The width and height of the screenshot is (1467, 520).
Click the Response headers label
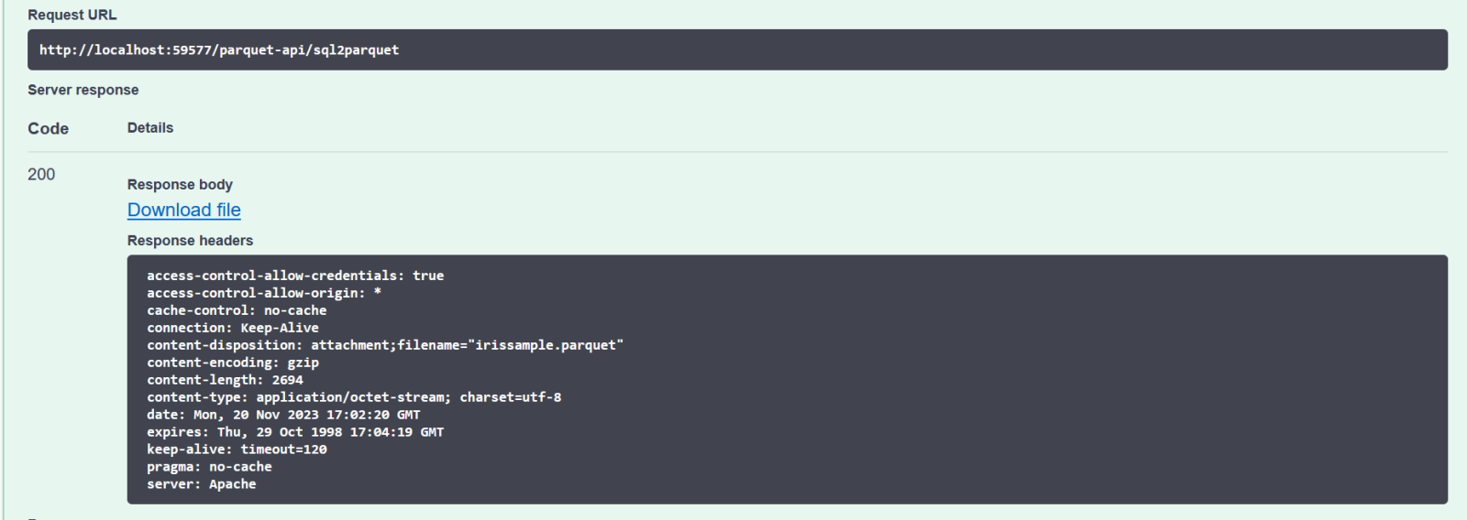pyautogui.click(x=190, y=240)
